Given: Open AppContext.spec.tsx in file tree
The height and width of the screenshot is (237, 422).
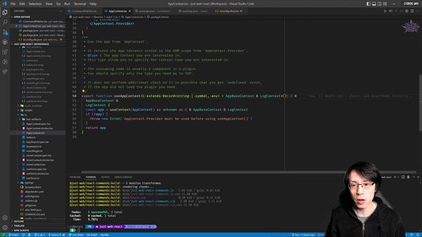Looking at the screenshot, I should [x=38, y=124].
